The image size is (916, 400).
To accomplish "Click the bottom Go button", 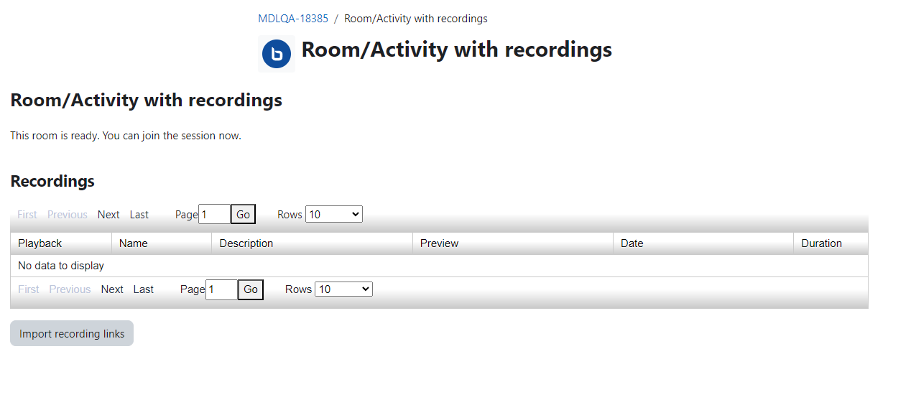I will coord(251,289).
